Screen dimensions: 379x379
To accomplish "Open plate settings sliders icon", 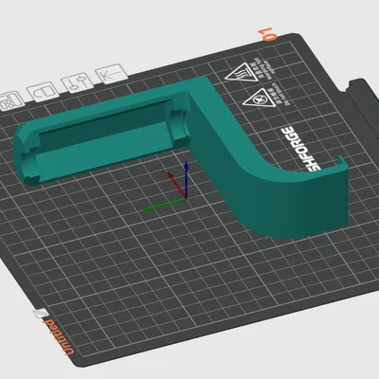I will point(78,82).
